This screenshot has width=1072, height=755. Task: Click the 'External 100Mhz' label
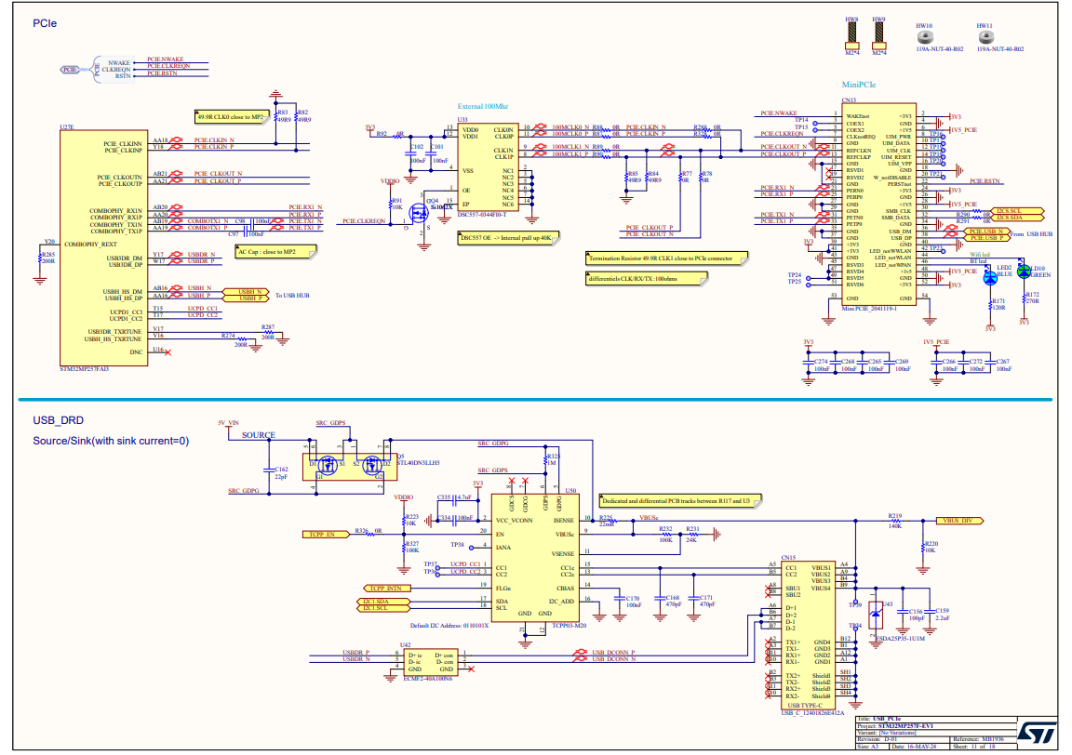(x=483, y=107)
